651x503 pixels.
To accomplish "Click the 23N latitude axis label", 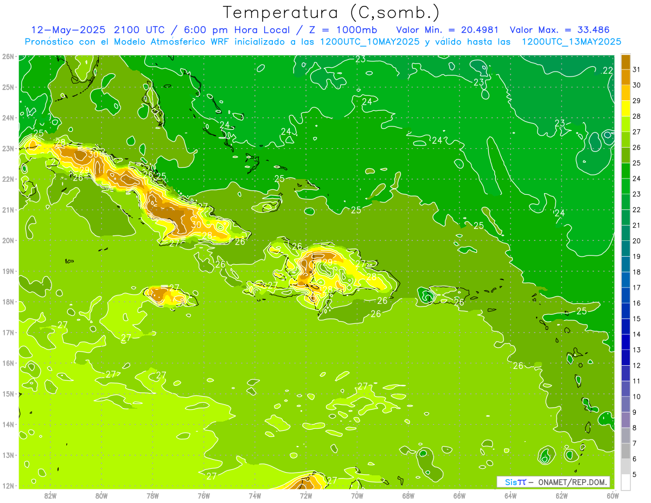I will pyautogui.click(x=8, y=148).
